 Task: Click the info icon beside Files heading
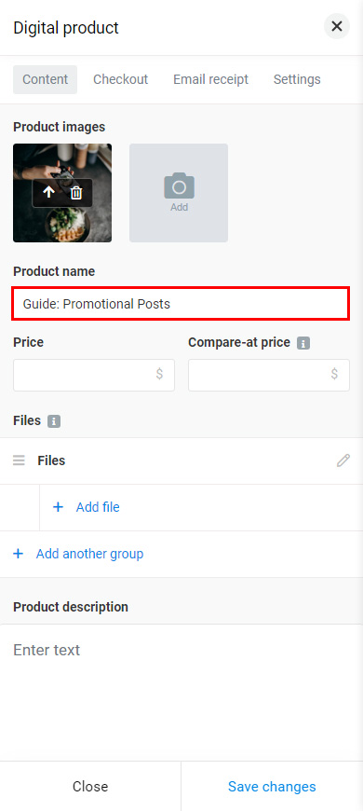54,421
